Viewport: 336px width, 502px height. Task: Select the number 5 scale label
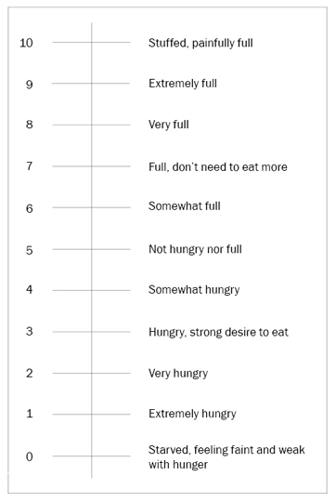pyautogui.click(x=29, y=250)
